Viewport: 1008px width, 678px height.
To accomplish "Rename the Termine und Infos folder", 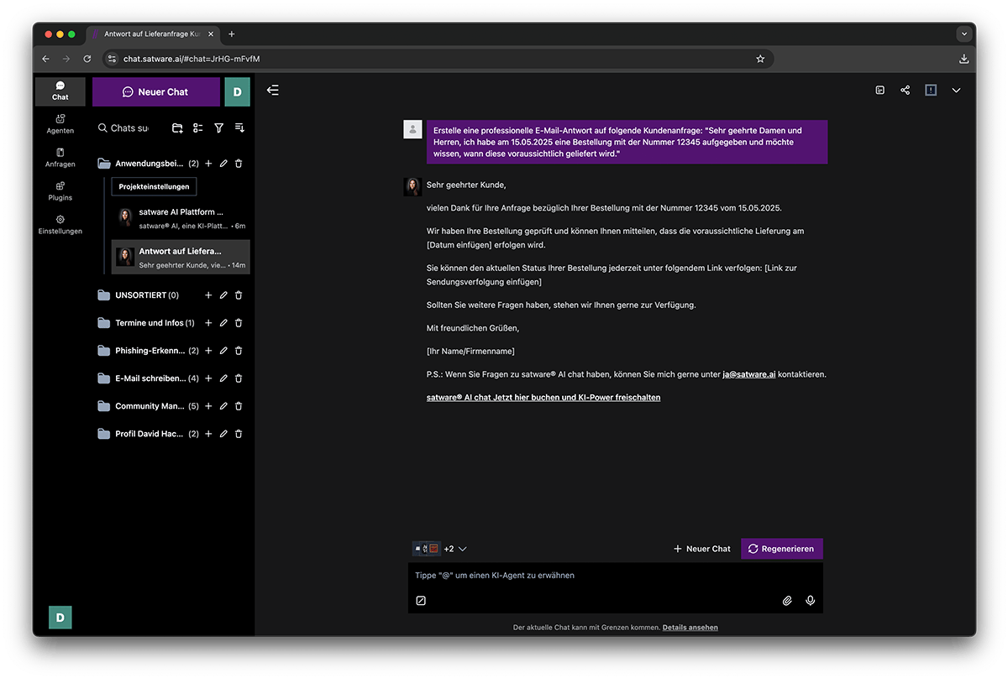I will [x=223, y=323].
